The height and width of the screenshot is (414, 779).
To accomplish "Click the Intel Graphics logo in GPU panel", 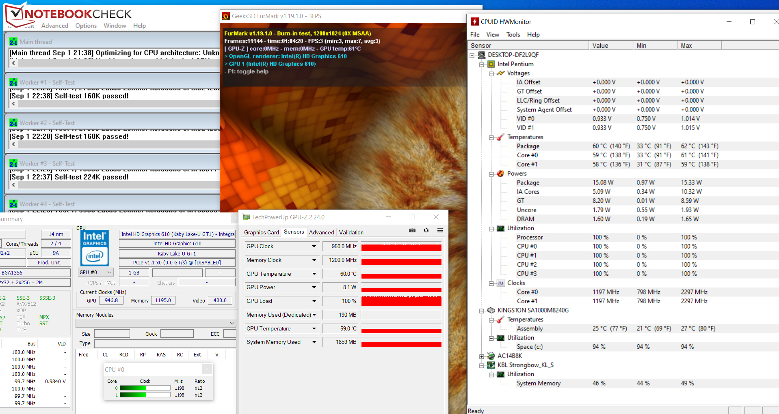I will click(x=95, y=248).
